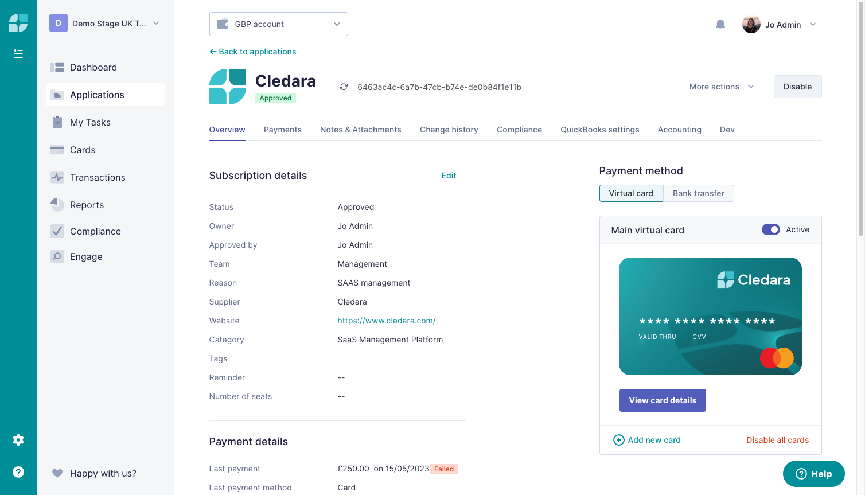
Task: Open settings gear in left rail
Action: point(18,440)
